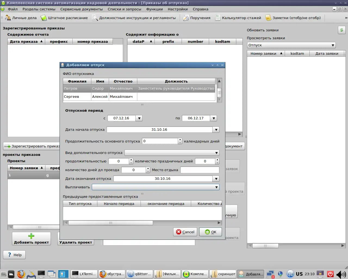
Task: Click the green refresh icon beside Обновить заявки
Action: coord(342,30)
